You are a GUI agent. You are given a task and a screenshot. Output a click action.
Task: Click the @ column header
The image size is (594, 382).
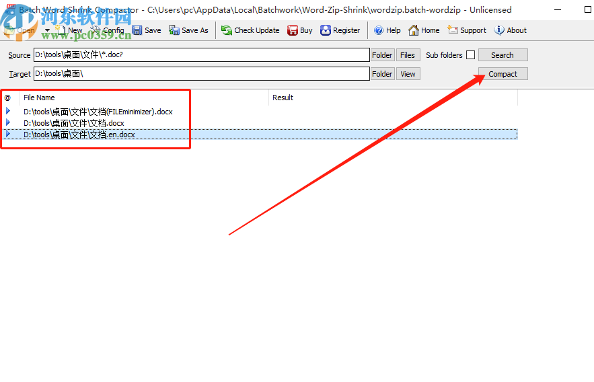(x=10, y=98)
